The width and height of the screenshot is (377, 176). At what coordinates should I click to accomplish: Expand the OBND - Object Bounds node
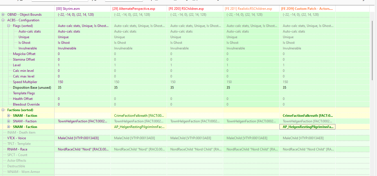click(x=3, y=15)
